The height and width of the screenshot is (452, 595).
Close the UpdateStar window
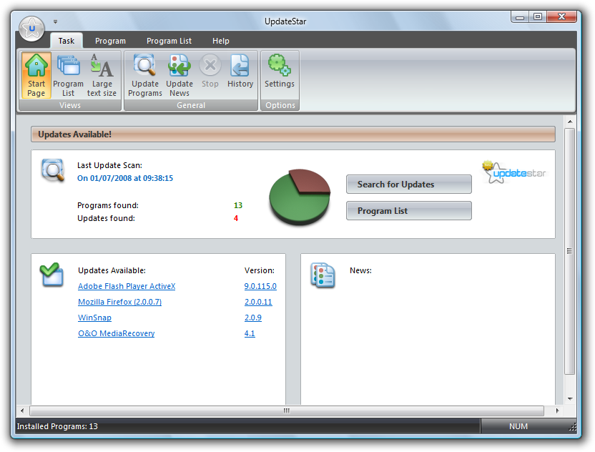pyautogui.click(x=562, y=16)
